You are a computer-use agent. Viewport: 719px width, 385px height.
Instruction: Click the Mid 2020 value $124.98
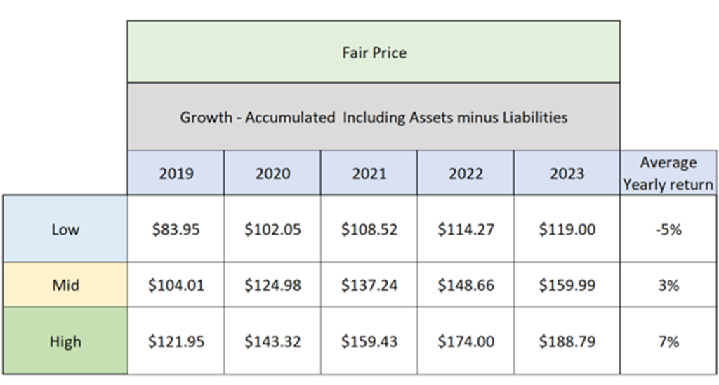click(272, 285)
